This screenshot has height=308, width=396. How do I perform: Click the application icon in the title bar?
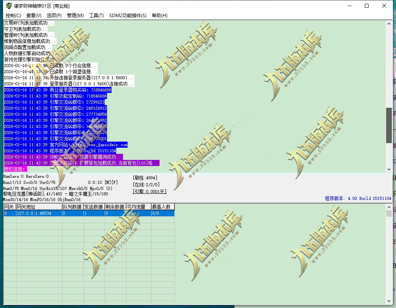pyautogui.click(x=9, y=6)
